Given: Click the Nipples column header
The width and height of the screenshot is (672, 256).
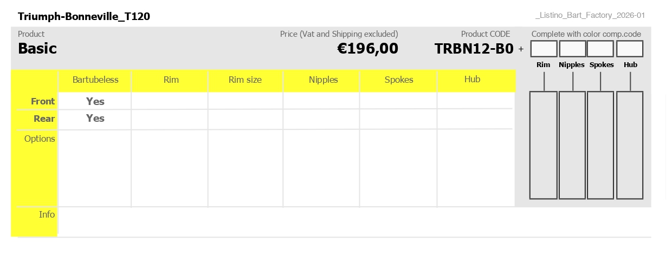Looking at the screenshot, I should [323, 80].
